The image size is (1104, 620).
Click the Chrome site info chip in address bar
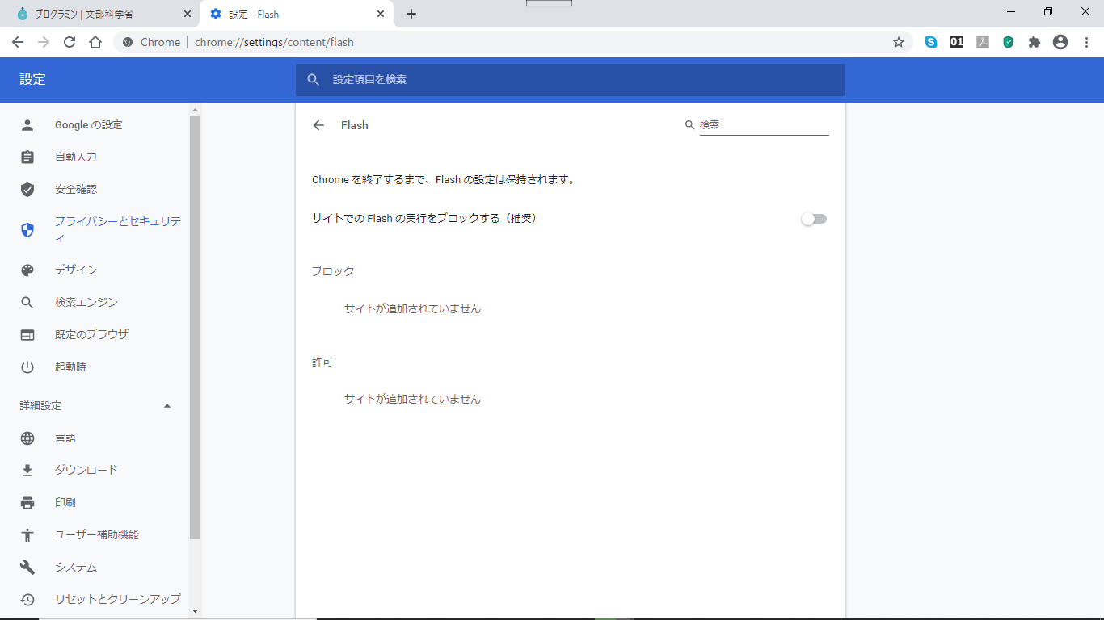[x=152, y=42]
